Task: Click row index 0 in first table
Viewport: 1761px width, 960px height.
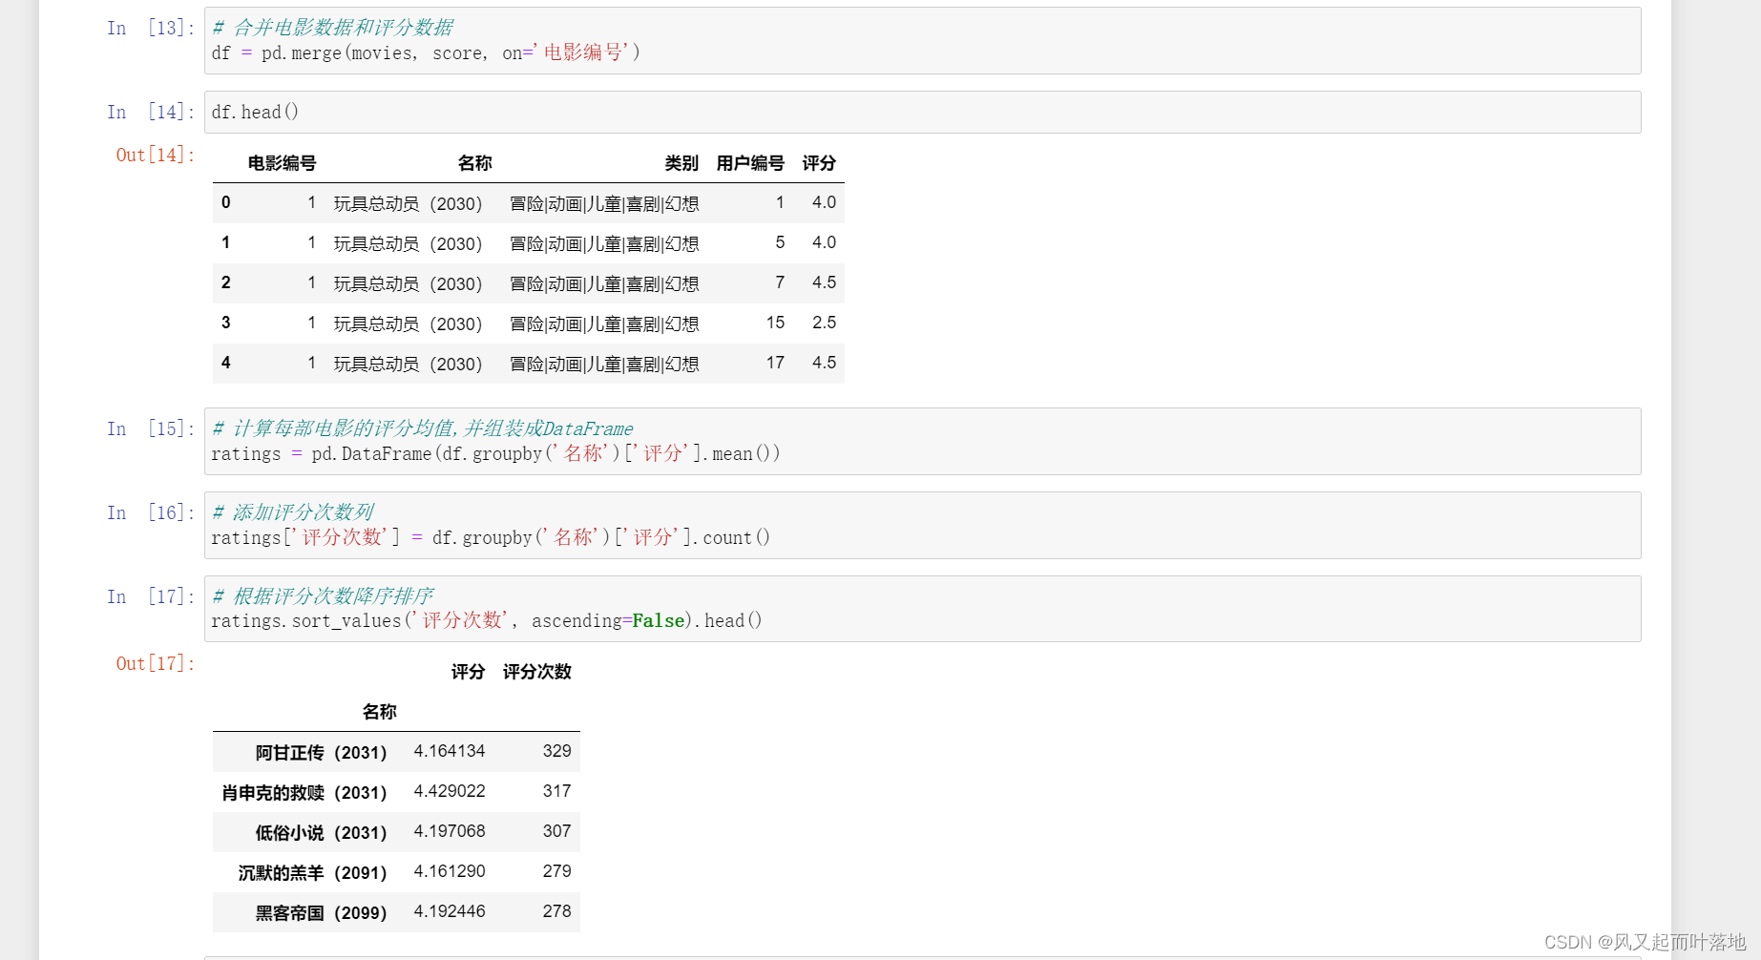Action: pos(226,202)
